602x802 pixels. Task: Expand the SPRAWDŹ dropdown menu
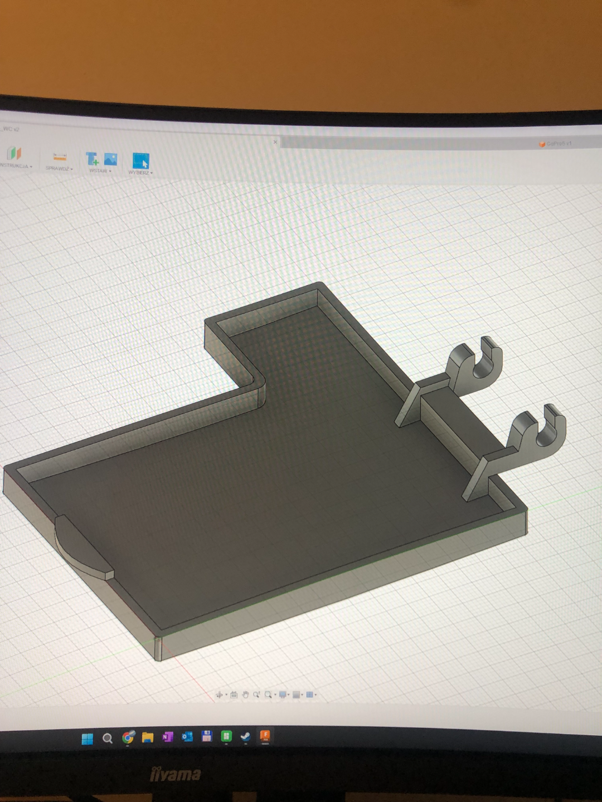coord(59,168)
